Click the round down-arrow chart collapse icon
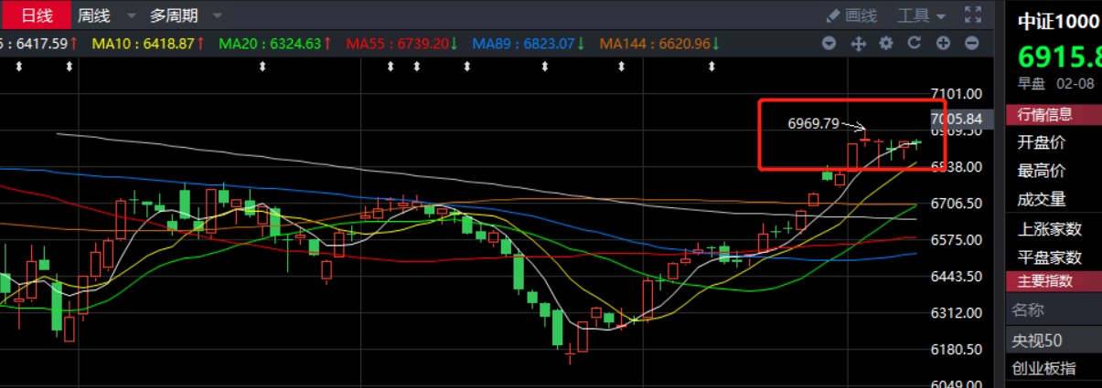The image size is (1102, 388). tap(829, 43)
